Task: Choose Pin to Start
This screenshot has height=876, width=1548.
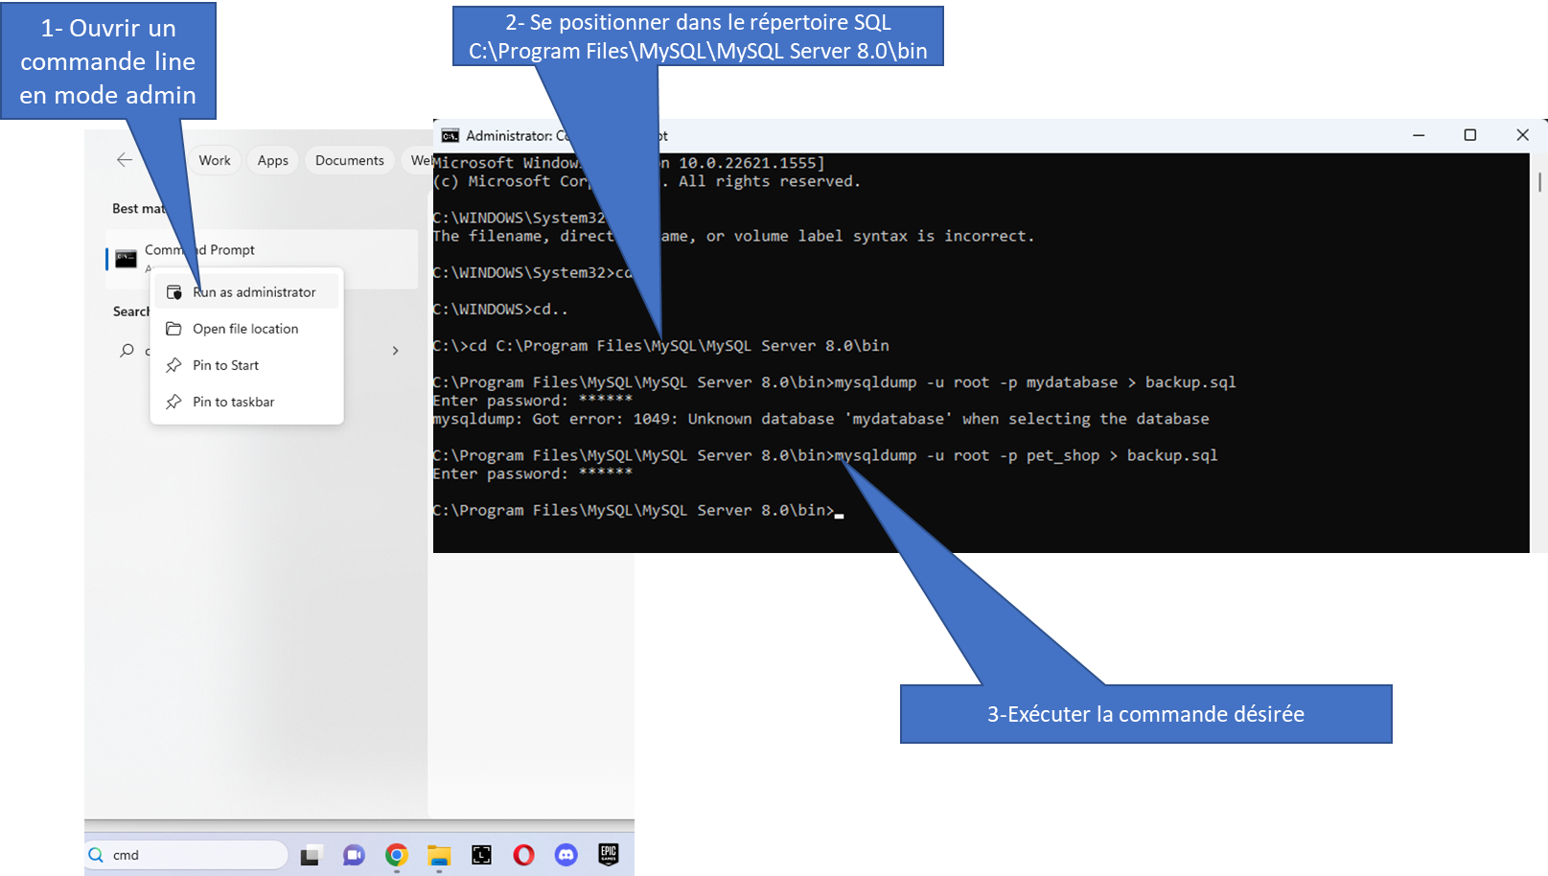Action: 247,365
